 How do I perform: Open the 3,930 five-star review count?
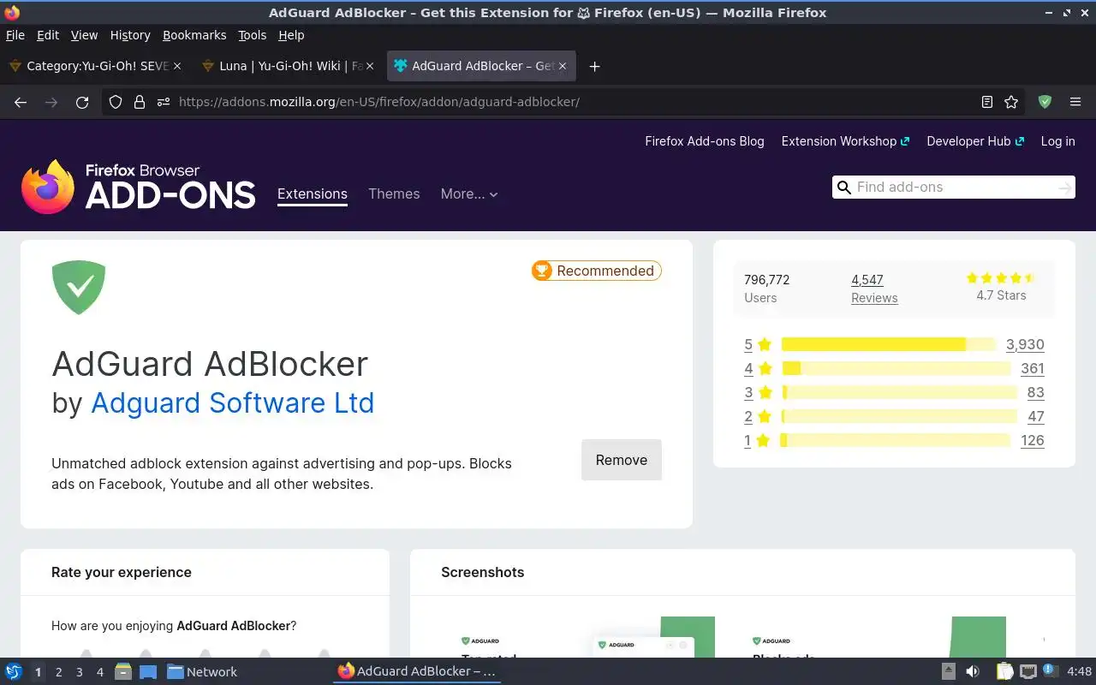point(1025,344)
